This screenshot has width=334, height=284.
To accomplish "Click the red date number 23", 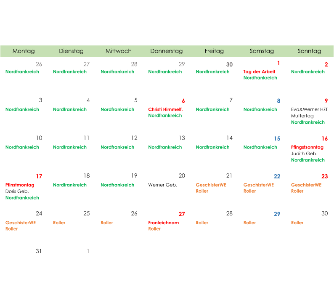I will [325, 176].
